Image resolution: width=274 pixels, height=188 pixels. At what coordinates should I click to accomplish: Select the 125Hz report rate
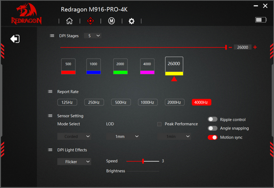pos(67,102)
